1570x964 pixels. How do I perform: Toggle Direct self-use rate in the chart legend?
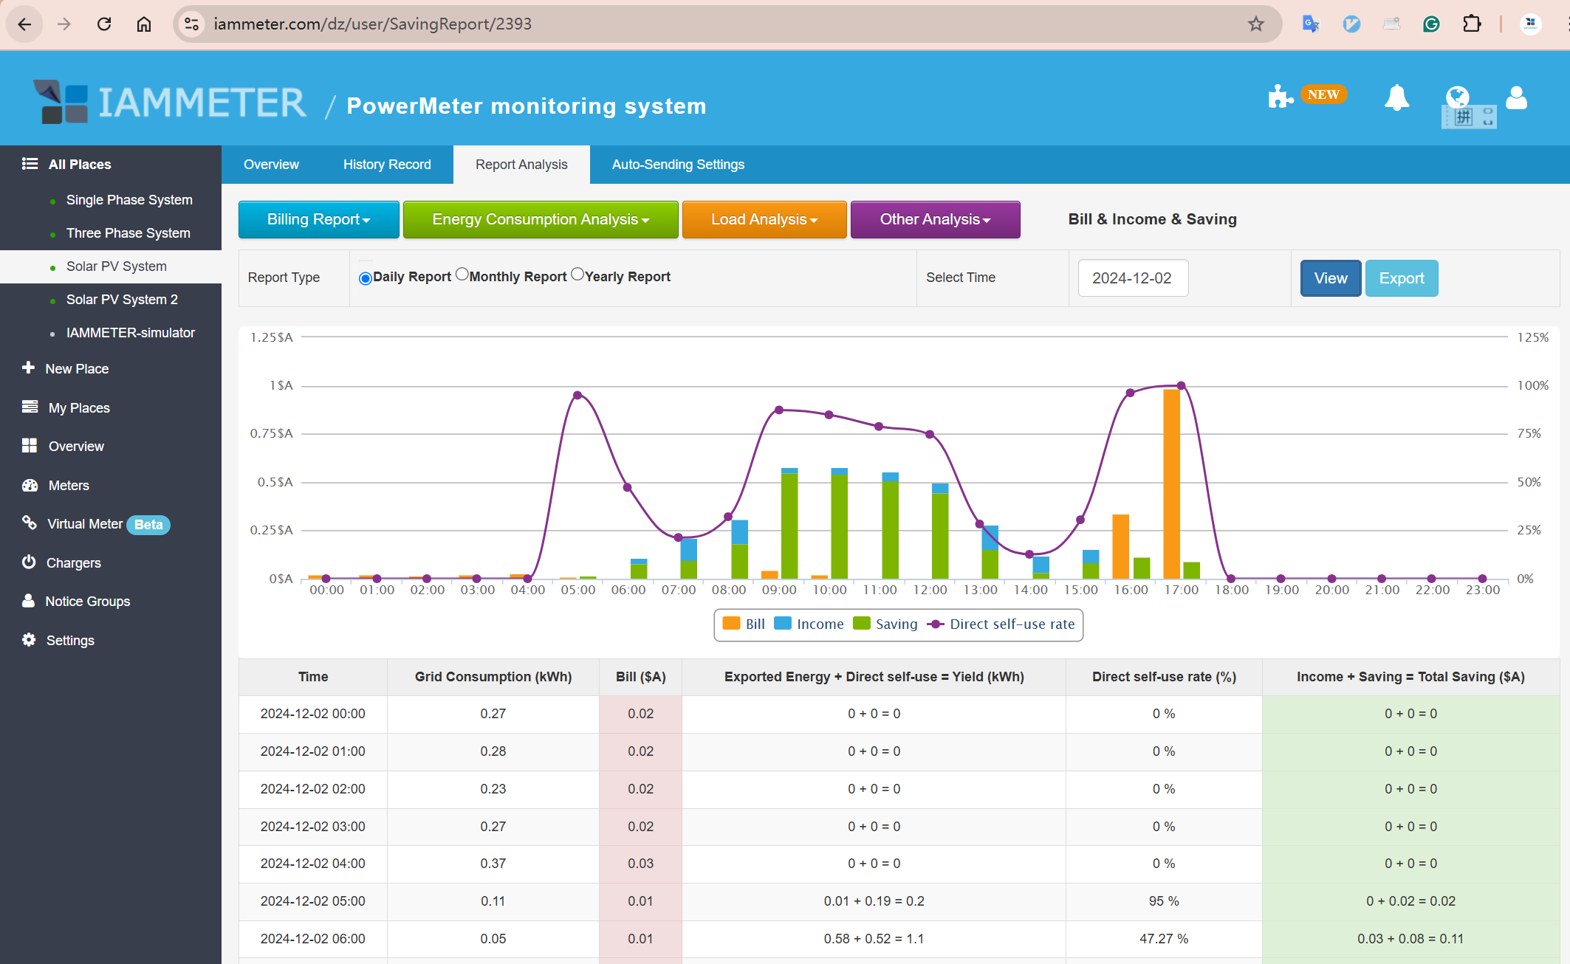coord(1001,624)
